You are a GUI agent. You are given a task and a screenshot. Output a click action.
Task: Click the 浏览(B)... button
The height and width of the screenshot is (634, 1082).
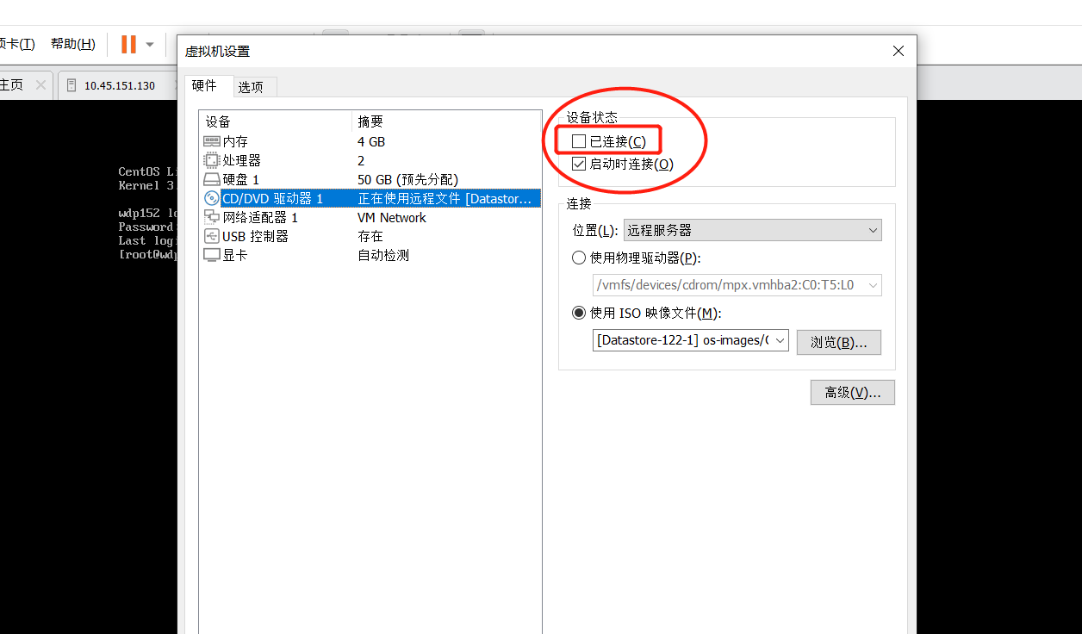[x=839, y=342]
